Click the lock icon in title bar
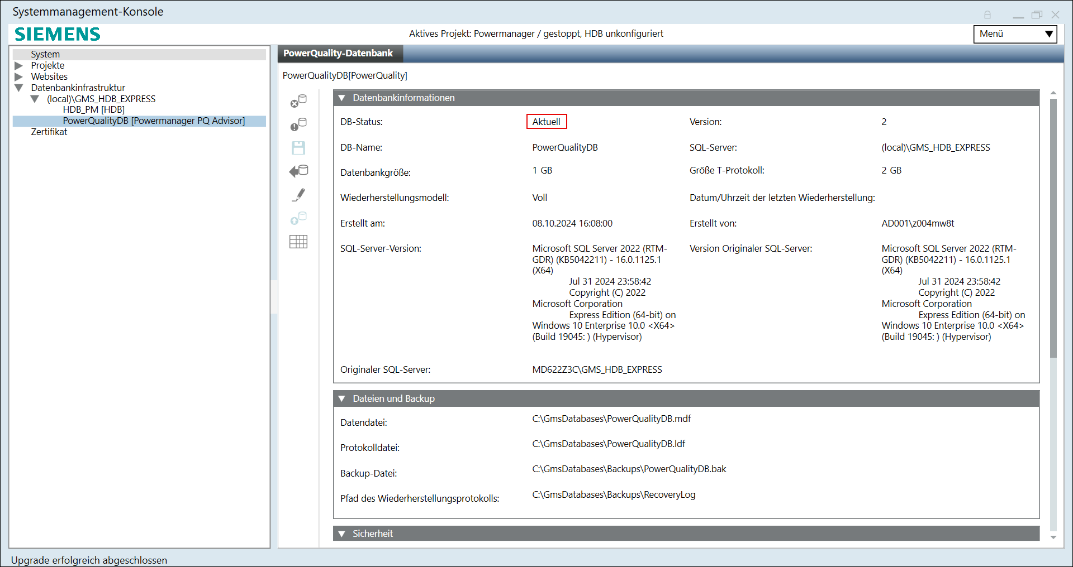 pyautogui.click(x=987, y=15)
